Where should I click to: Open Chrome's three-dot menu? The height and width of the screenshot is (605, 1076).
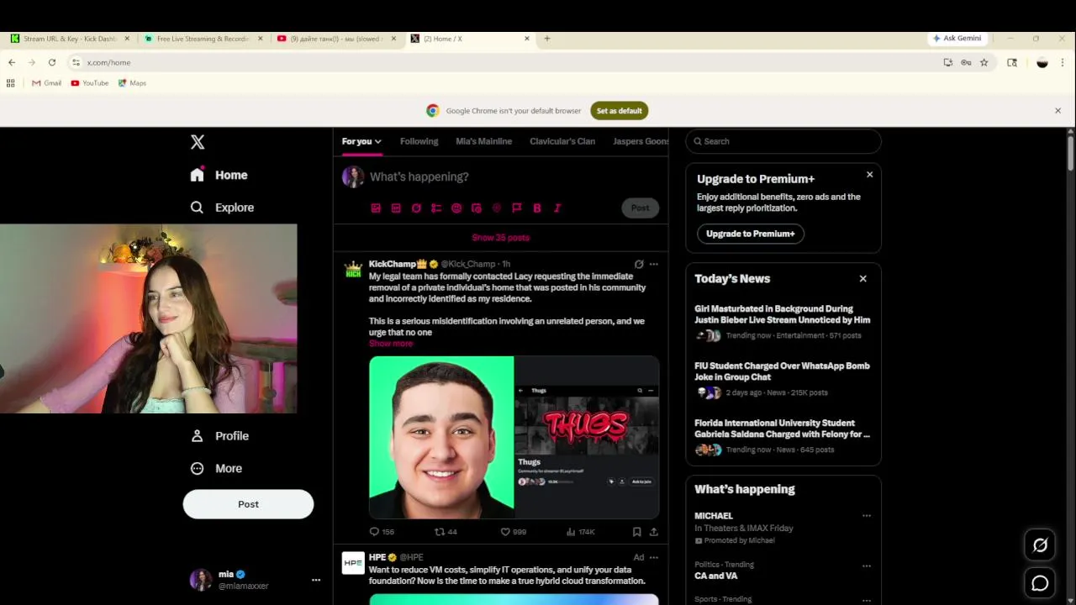[1063, 62]
